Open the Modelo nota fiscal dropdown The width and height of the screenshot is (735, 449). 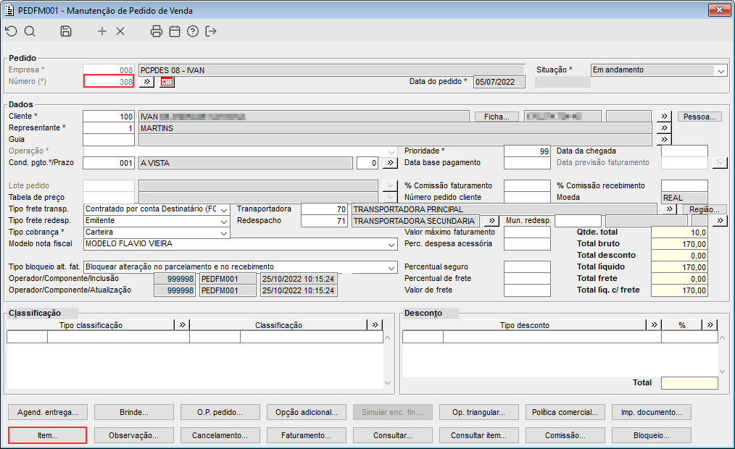tap(391, 244)
